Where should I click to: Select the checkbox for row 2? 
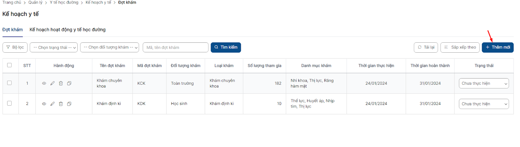[x=9, y=103]
